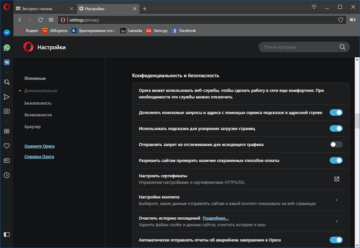Click the battery saver icon
The width and height of the screenshot is (360, 248).
pos(352,20)
